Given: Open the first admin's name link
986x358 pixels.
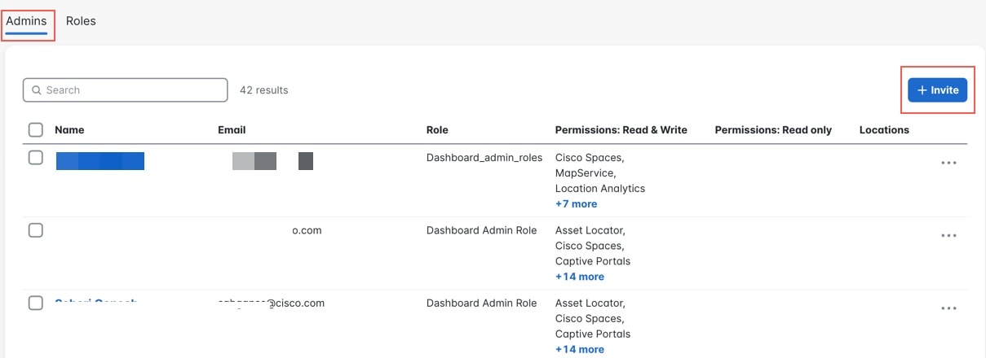Looking at the screenshot, I should (x=99, y=161).
